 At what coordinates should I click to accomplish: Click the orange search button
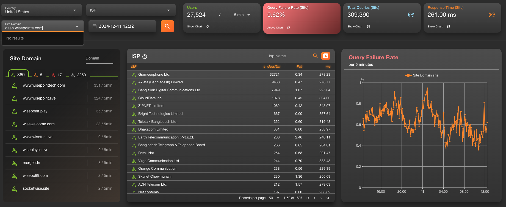pos(167,26)
